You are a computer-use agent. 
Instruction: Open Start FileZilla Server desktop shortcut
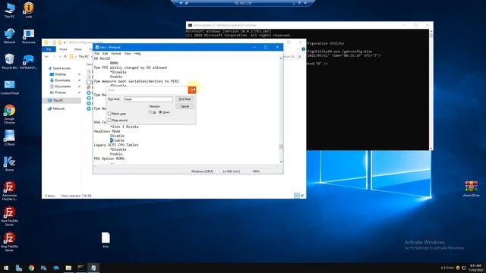point(9,216)
